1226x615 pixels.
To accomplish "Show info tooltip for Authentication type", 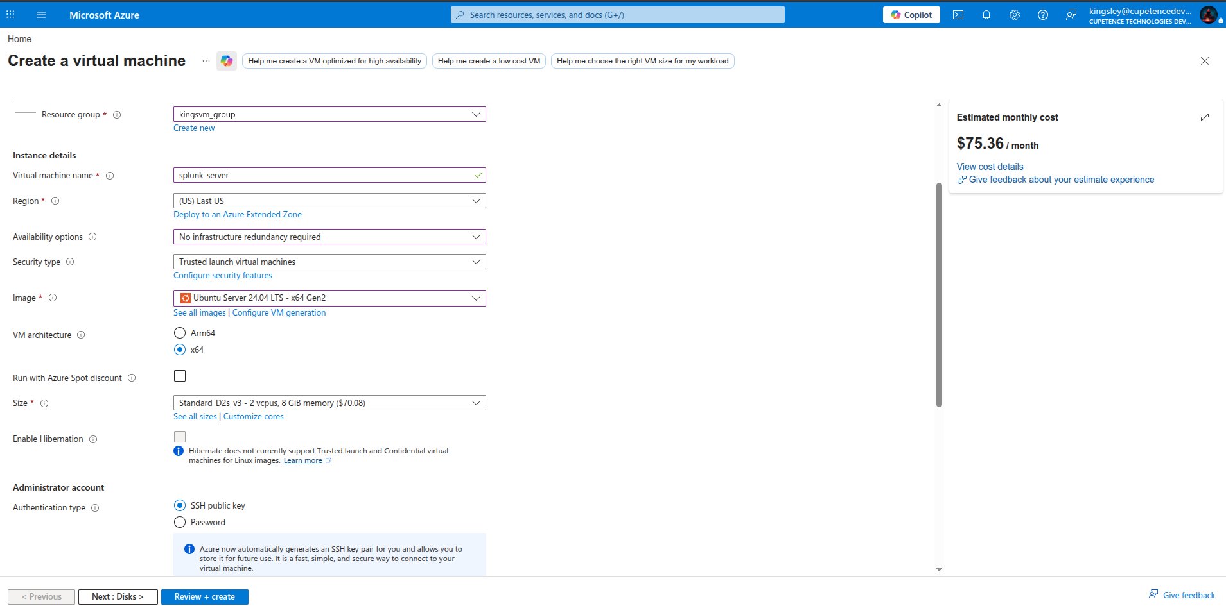I will click(95, 508).
